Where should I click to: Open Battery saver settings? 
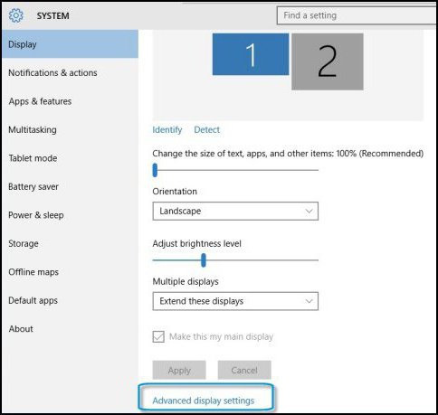(x=33, y=186)
